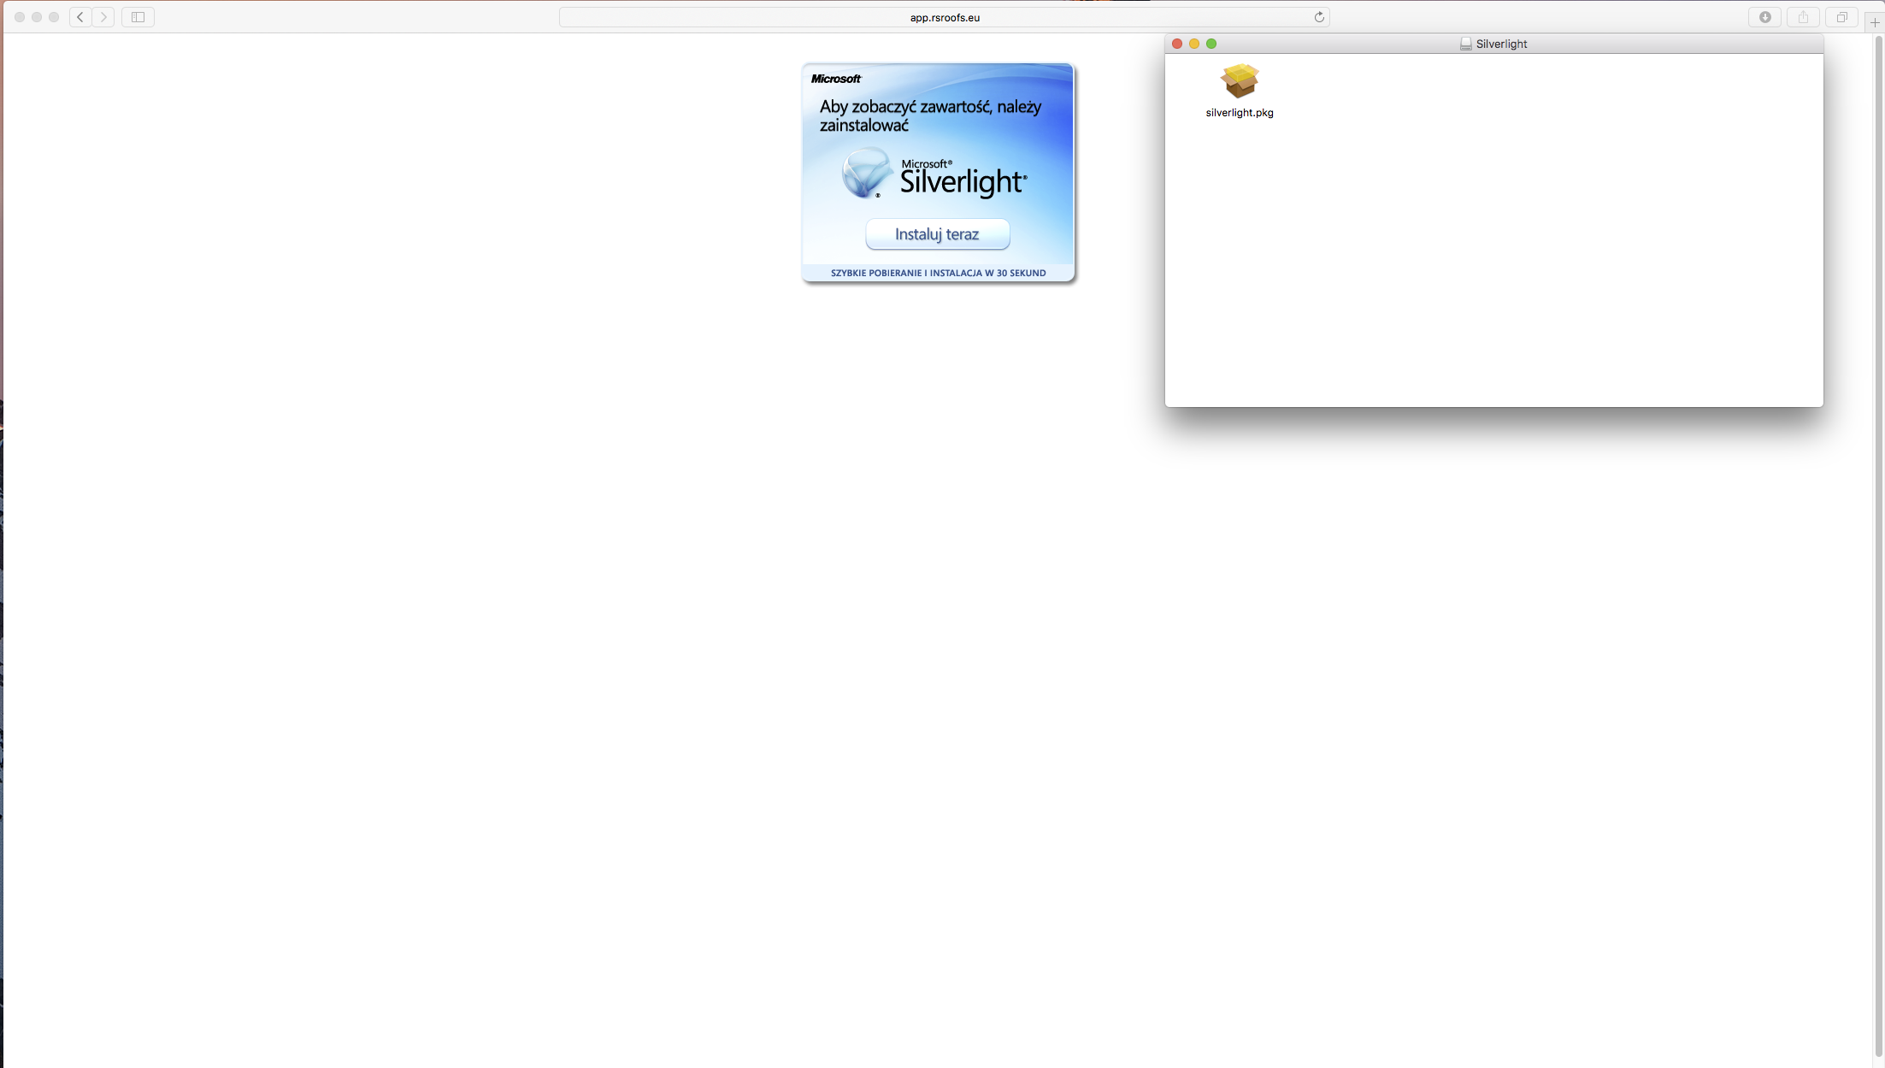Click the Silverlight volume title icon

[1465, 44]
